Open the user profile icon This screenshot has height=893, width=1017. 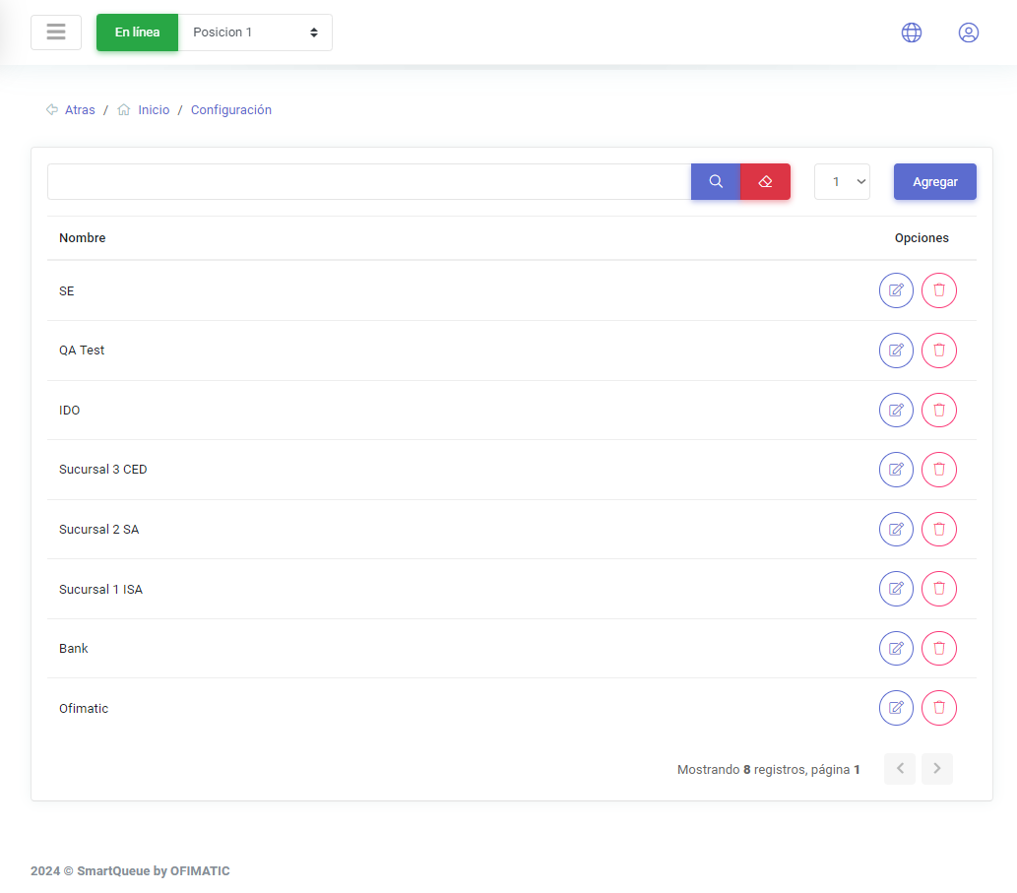pos(969,32)
